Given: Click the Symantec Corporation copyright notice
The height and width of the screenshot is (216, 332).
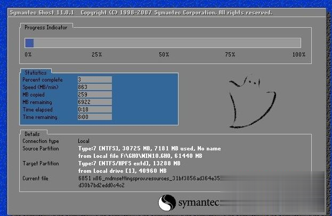Looking at the screenshot, I should point(176,13).
